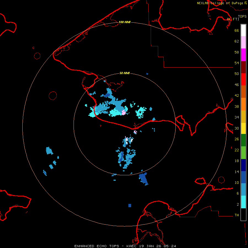248x248 pixels.
Task: Click the bright red legend swatch
Action: [x=243, y=79]
